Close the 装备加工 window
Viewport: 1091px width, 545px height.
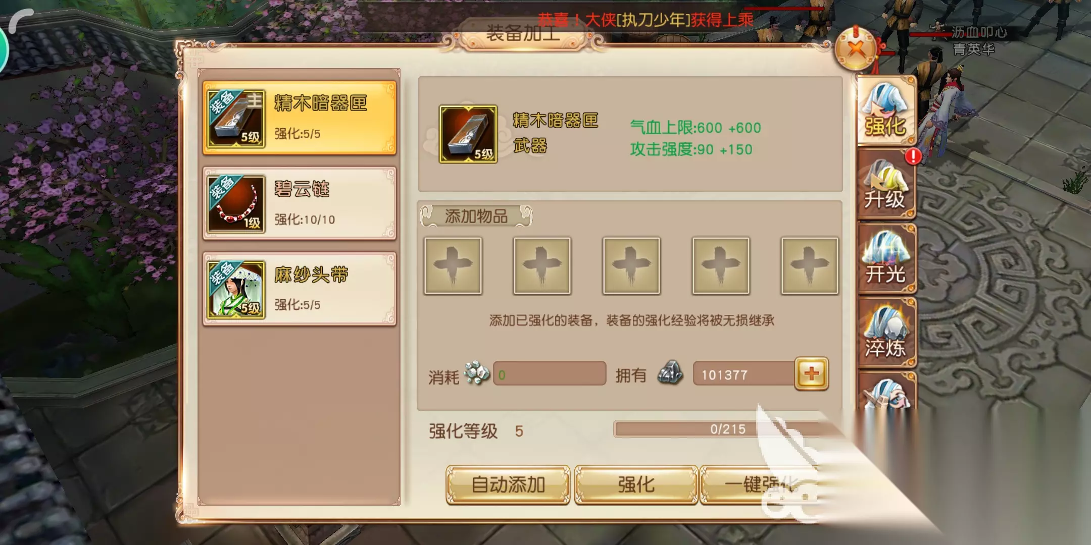856,49
